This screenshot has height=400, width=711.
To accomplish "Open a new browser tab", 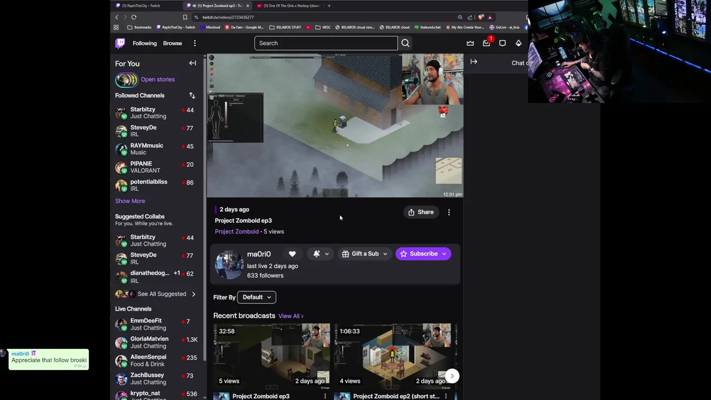I will (x=329, y=6).
